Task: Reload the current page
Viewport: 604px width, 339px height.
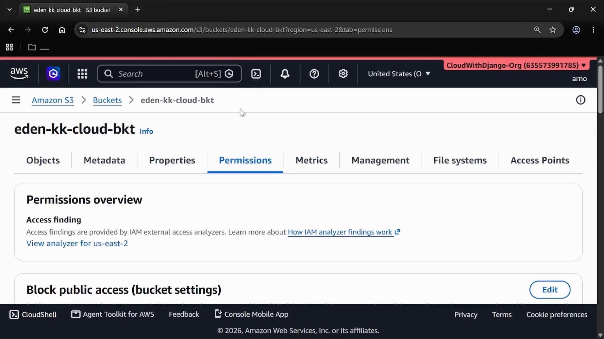Action: click(45, 30)
